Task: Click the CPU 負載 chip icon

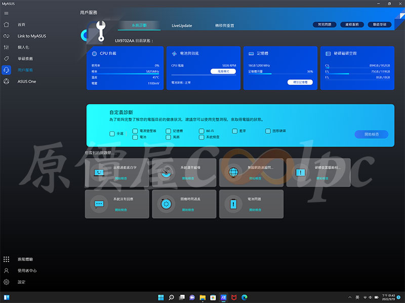Action: 94,54
